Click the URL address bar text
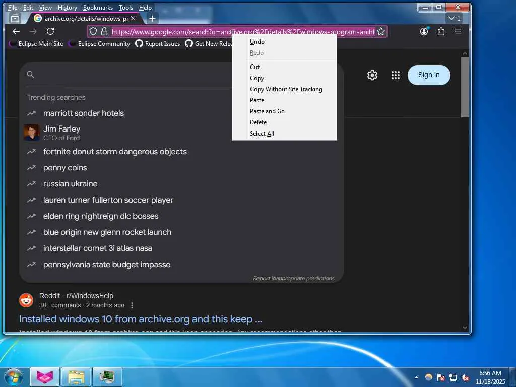Screen dimensions: 516x387 point(243,32)
